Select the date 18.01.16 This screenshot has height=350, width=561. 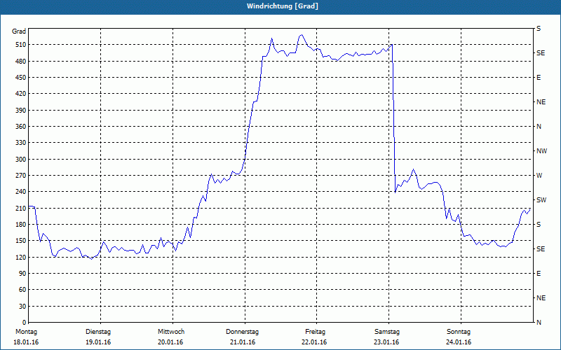26,342
